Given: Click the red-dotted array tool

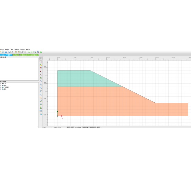Looking at the screenshot, I should tap(41, 68).
